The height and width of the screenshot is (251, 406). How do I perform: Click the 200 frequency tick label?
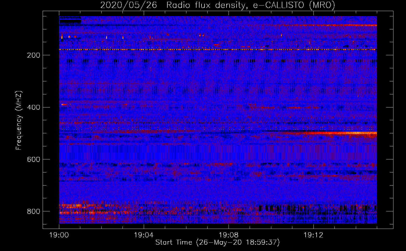coord(34,55)
